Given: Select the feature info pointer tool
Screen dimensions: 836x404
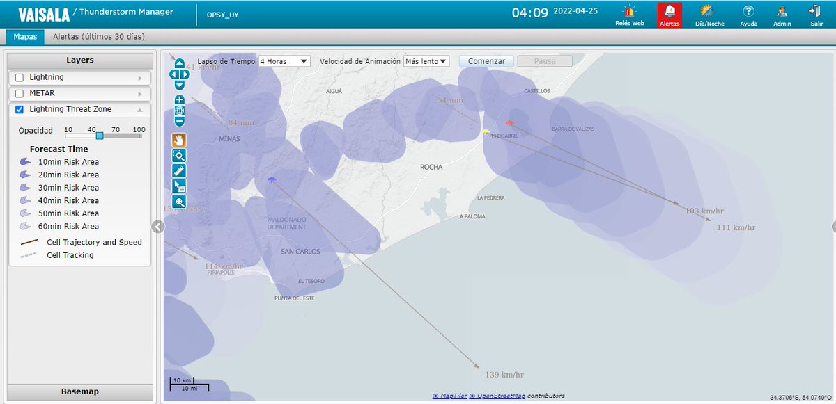Looking at the screenshot, I should [180, 186].
